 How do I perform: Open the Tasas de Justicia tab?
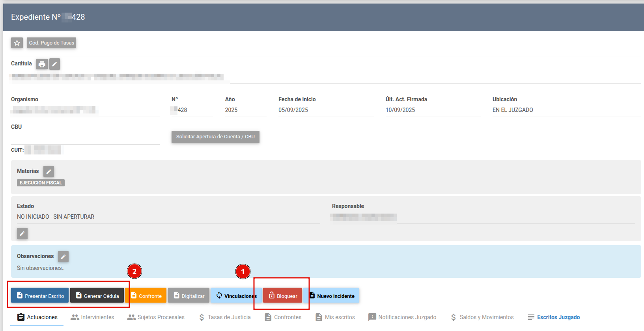(225, 317)
